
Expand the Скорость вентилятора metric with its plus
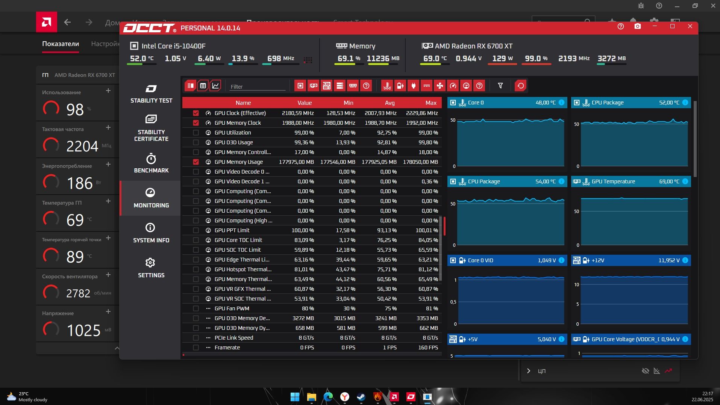tap(108, 275)
